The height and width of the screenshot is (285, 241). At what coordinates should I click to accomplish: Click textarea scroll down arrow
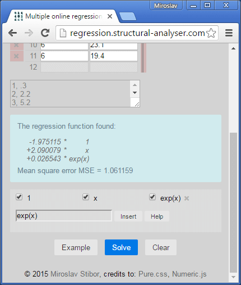(x=135, y=93)
